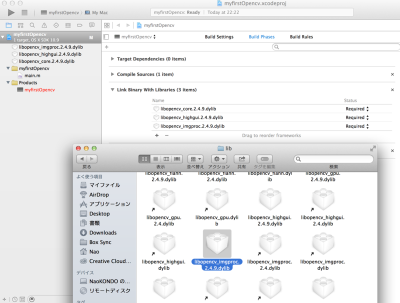Open the Test navigator diamond icon
Screen dimensions: 400x303
(x=56, y=25)
